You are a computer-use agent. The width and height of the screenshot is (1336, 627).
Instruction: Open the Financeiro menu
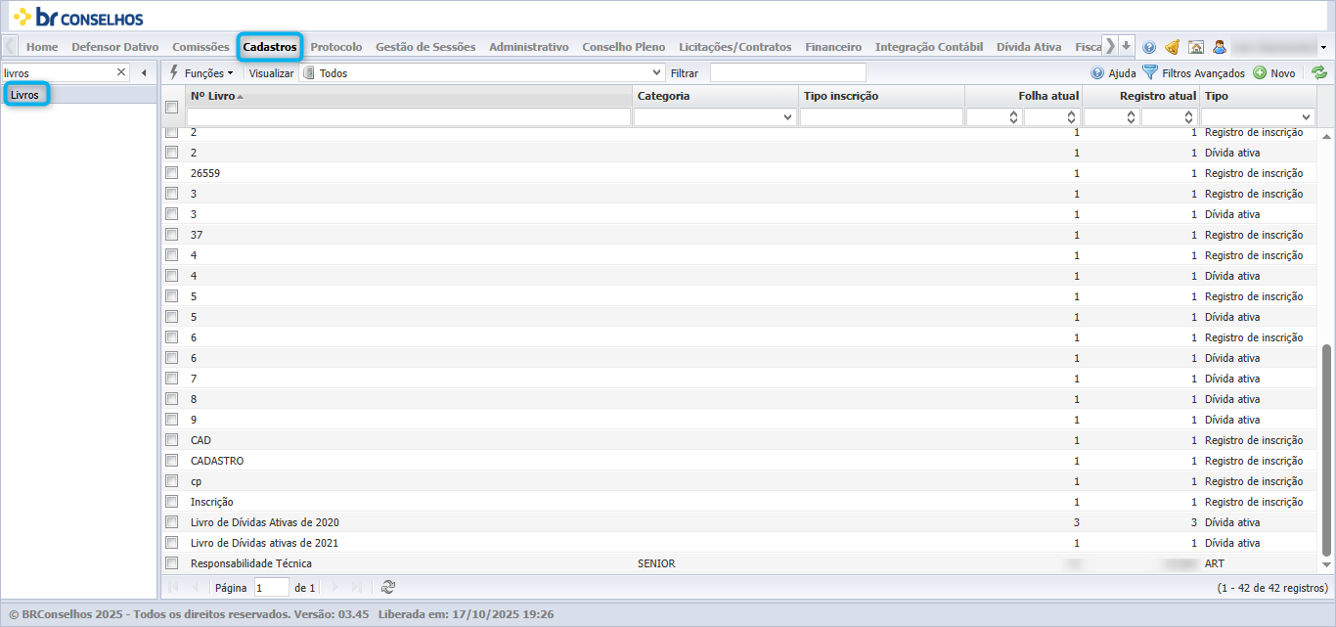tap(833, 47)
